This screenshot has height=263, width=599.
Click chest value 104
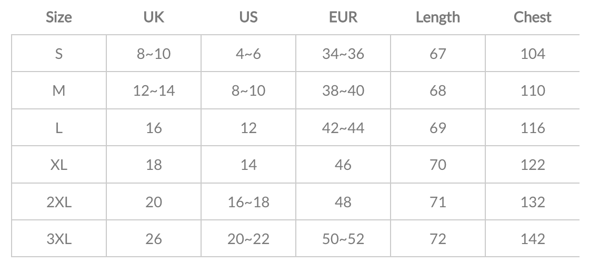coord(533,54)
